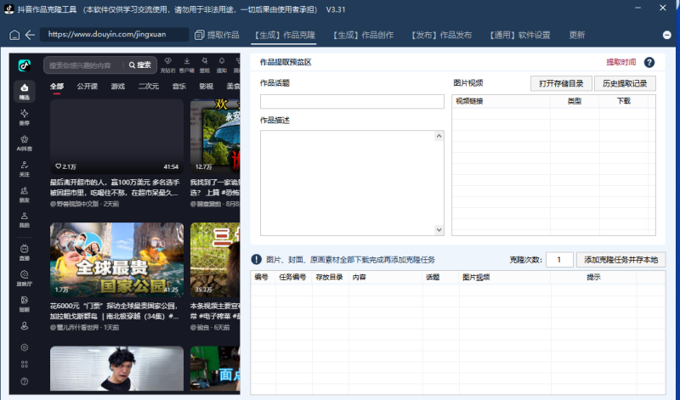Switch to 【发布】作品发布 tab
680x400 pixels.
[x=441, y=35]
